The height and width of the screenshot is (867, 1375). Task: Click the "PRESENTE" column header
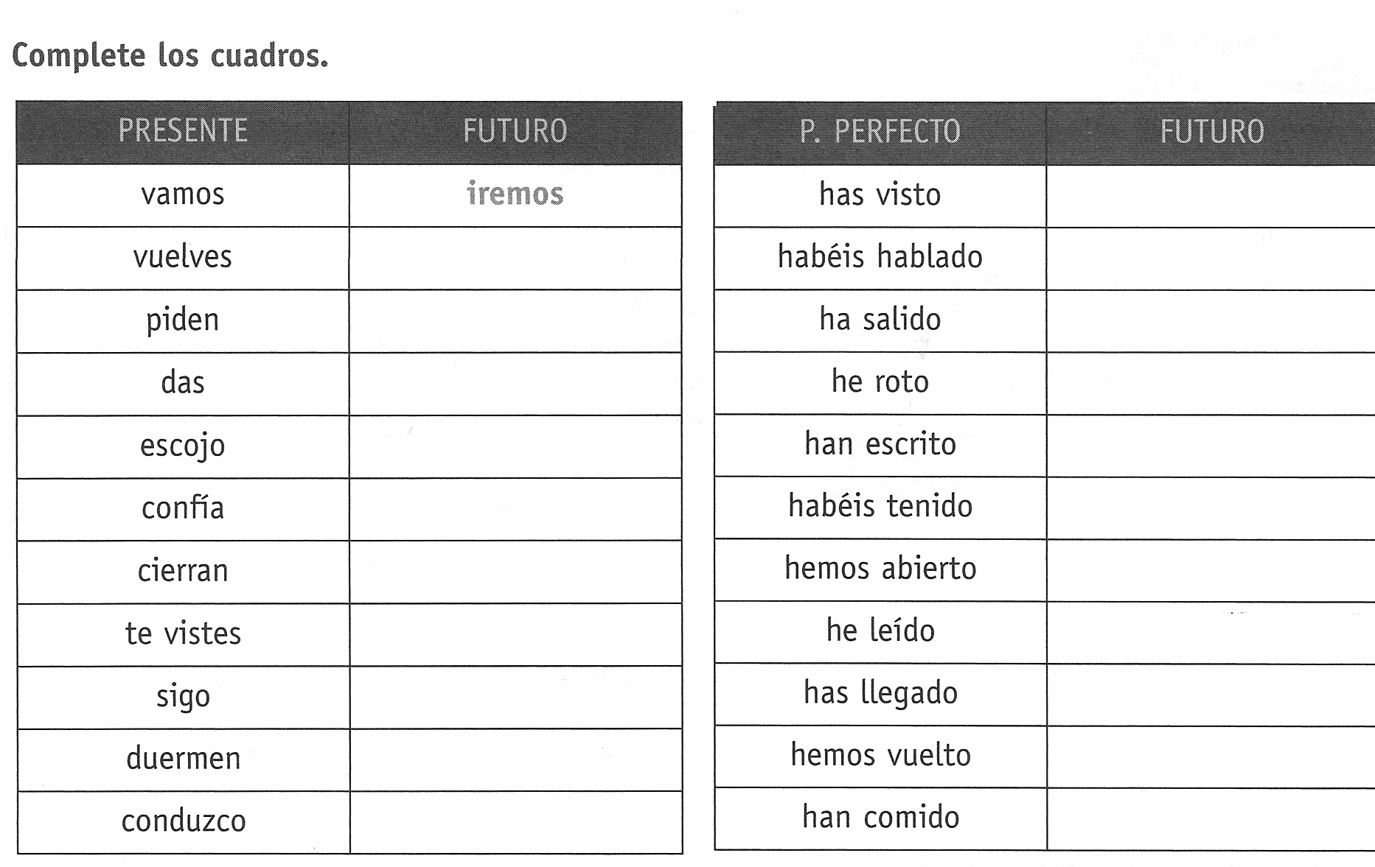183,133
